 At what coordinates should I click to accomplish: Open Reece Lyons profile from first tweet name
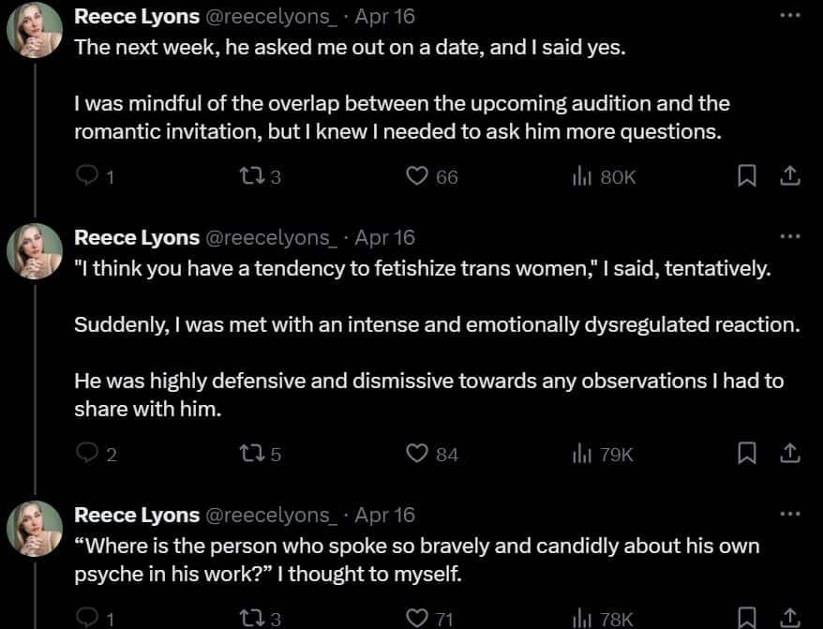point(137,16)
